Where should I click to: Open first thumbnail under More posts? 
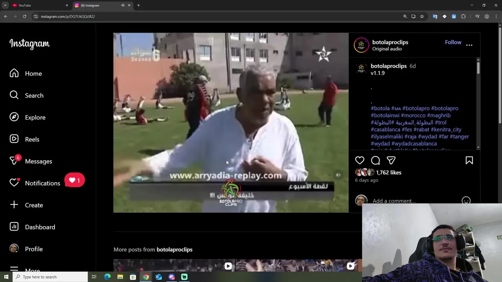tap(174, 266)
